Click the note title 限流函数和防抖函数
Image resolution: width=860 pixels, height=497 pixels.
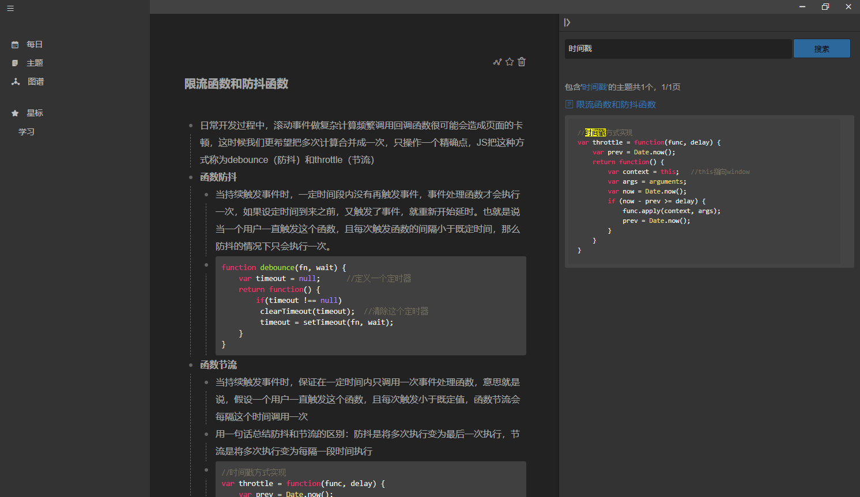click(x=236, y=84)
